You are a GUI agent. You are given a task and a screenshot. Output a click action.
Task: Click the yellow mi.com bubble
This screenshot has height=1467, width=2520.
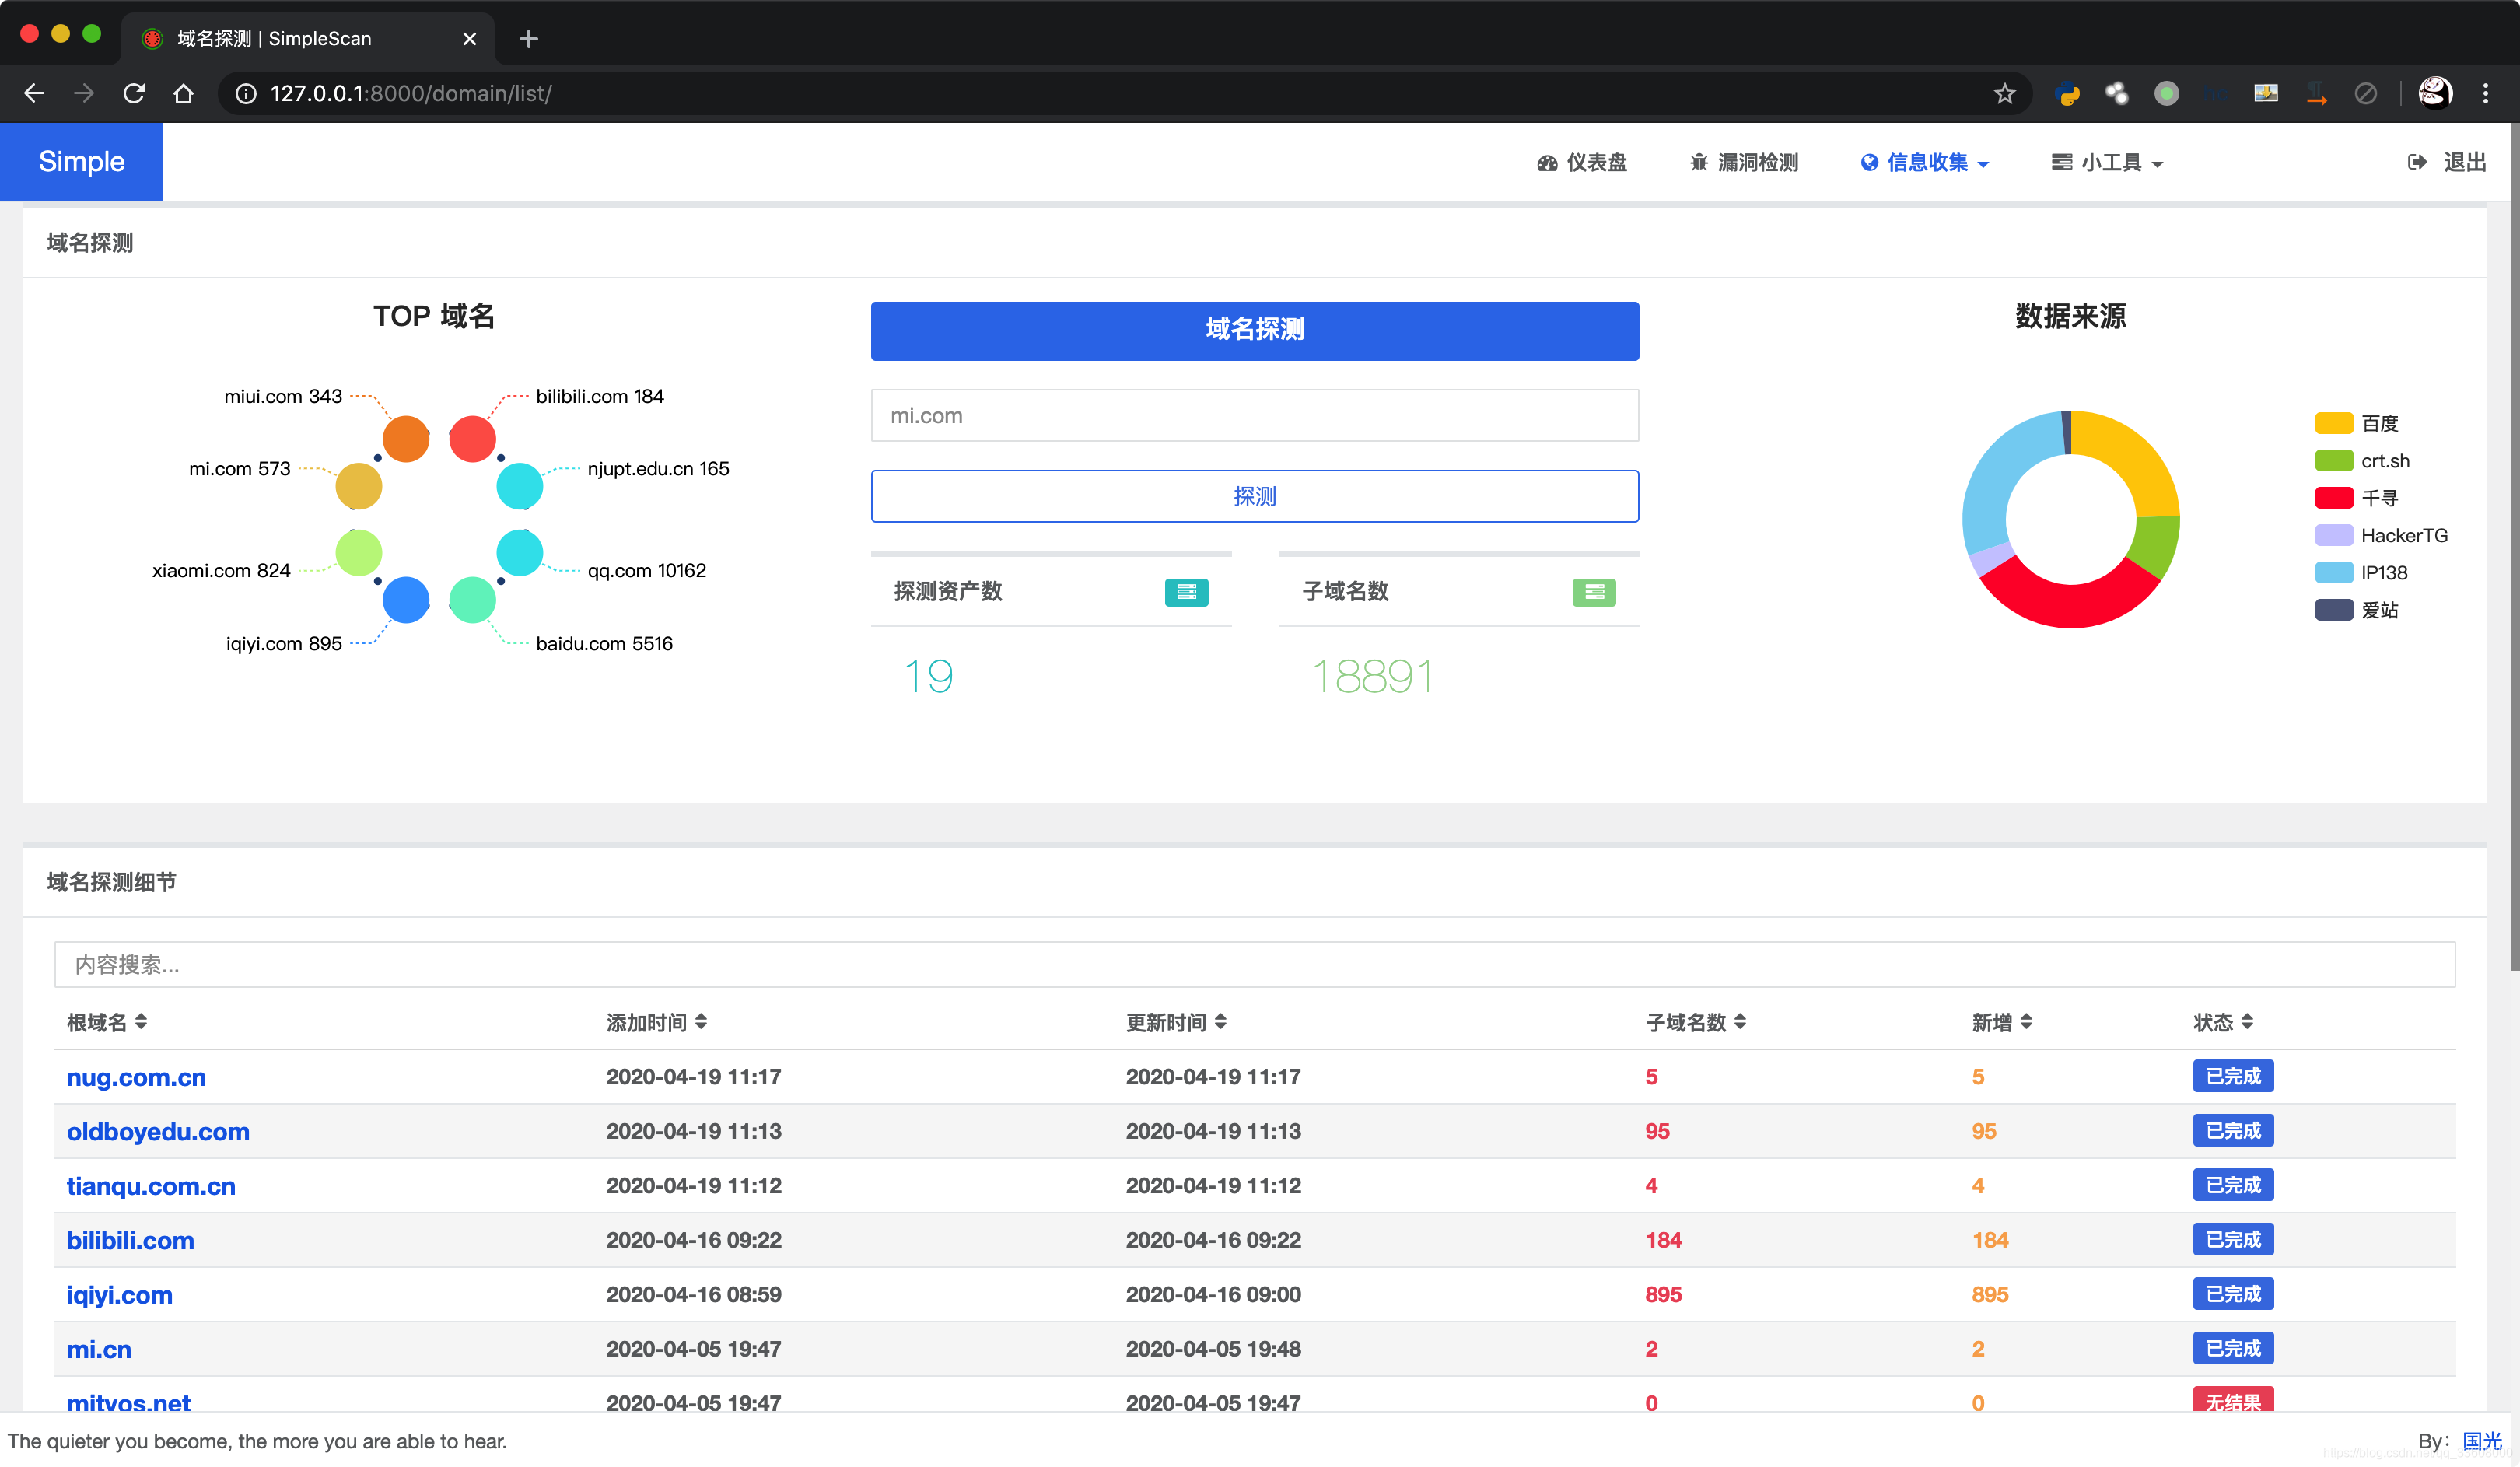(359, 486)
